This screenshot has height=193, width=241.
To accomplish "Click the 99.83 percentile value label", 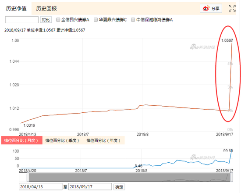I will tap(228, 151).
